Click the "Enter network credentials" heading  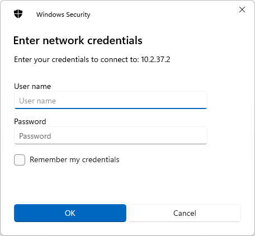click(78, 40)
